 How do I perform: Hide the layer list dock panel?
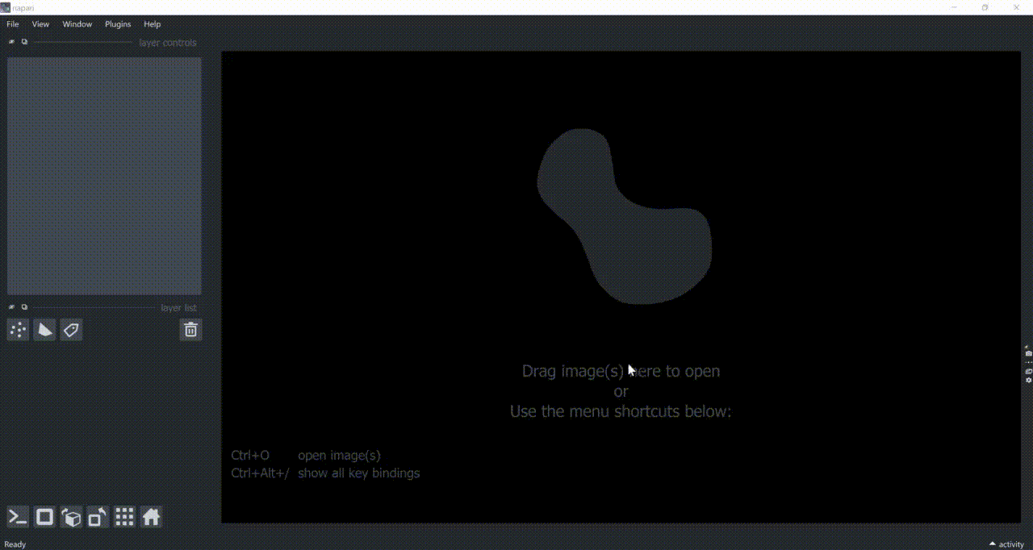tap(11, 306)
